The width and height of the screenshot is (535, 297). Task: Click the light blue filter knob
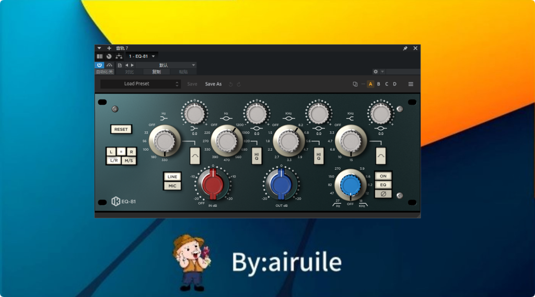[x=351, y=185]
